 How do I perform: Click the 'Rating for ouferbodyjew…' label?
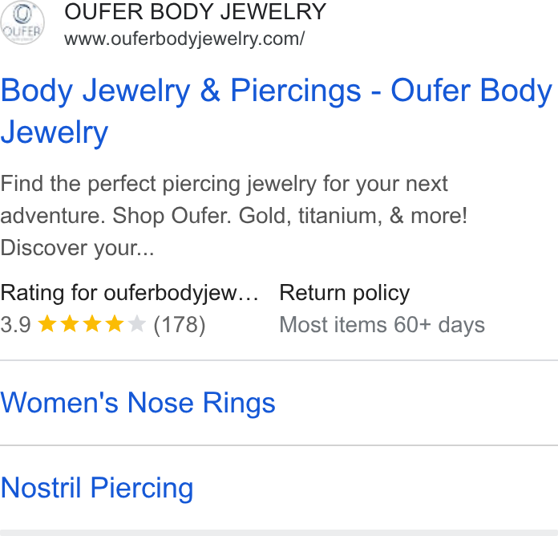130,293
